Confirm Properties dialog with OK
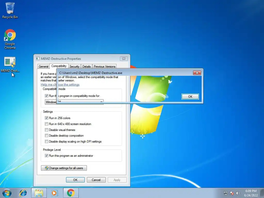The height and width of the screenshot is (198, 264). coord(75,180)
